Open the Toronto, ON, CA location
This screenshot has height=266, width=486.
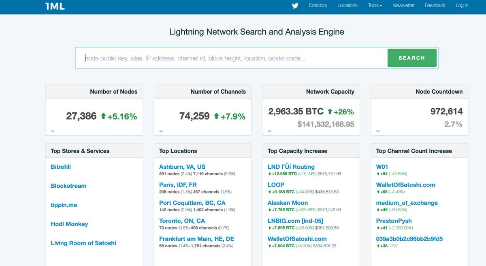pyautogui.click(x=182, y=221)
